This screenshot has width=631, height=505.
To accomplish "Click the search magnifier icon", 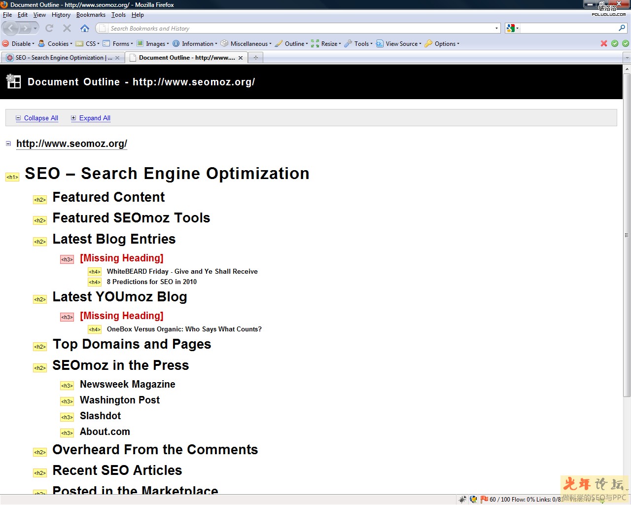I will pyautogui.click(x=622, y=28).
